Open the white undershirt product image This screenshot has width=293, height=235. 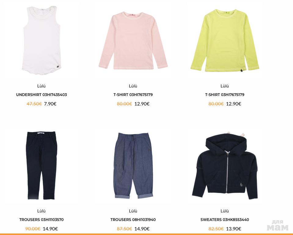pyautogui.click(x=42, y=41)
